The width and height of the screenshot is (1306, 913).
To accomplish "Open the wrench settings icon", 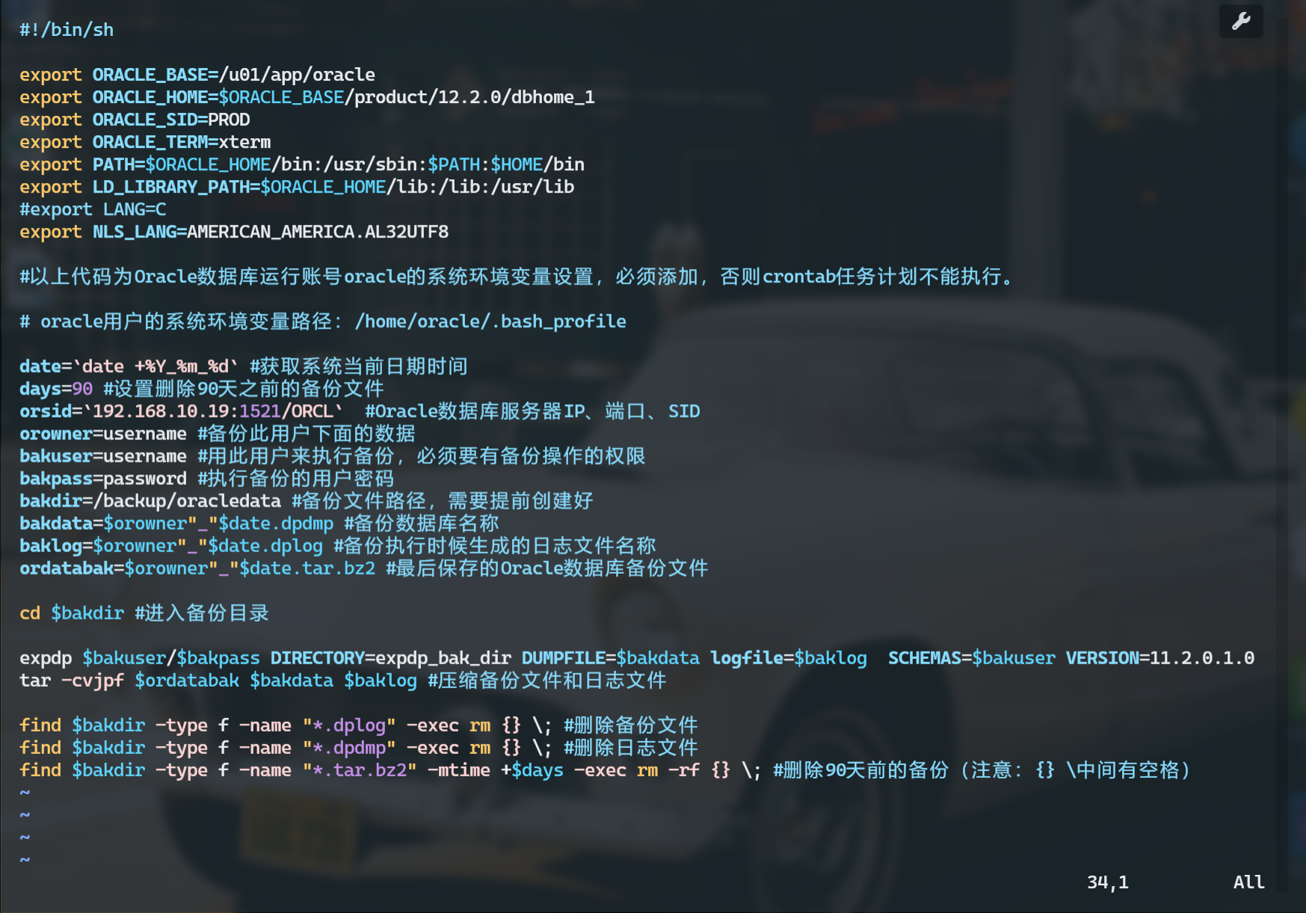I will (1241, 21).
